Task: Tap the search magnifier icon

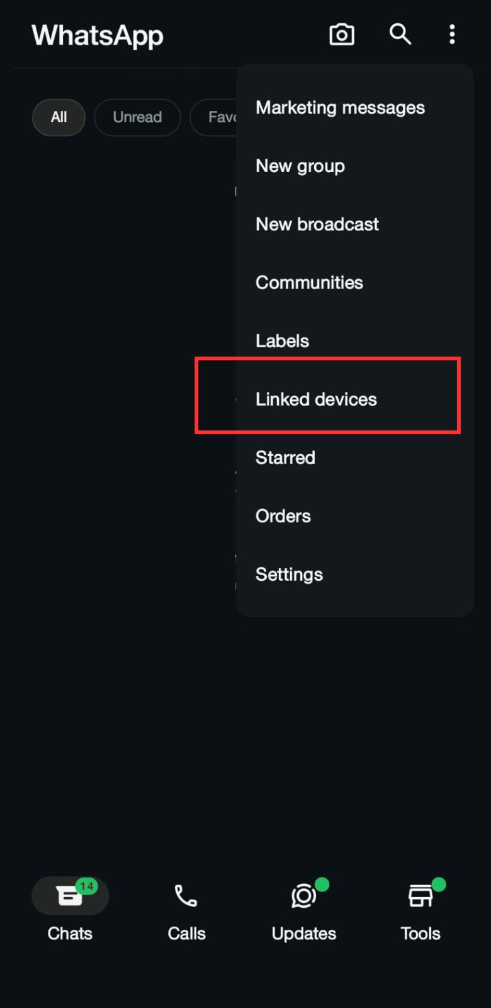Action: (400, 34)
